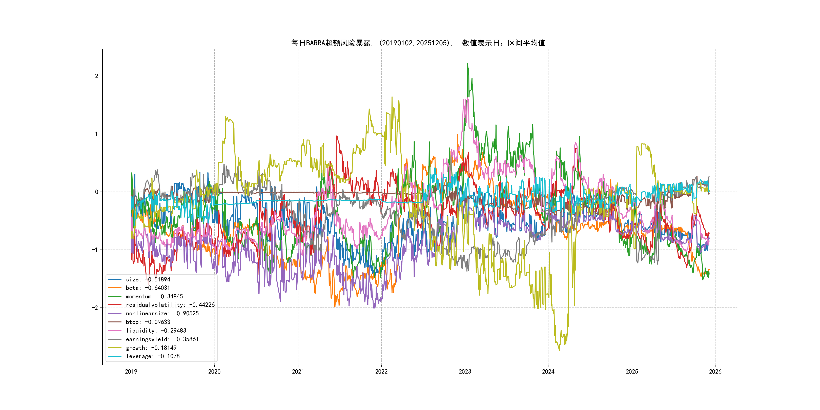The width and height of the screenshot is (820, 410).
Task: Click the leverage legend entry
Action: tap(153, 356)
